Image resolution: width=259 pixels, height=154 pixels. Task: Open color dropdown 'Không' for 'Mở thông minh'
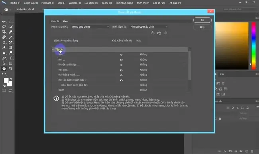click(x=143, y=75)
